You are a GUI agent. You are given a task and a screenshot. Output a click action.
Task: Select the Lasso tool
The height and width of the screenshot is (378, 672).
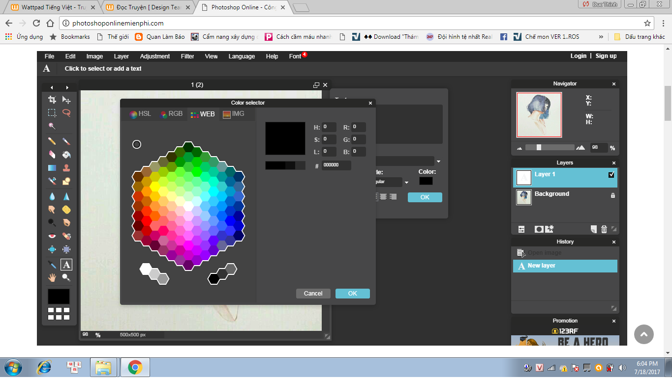66,112
